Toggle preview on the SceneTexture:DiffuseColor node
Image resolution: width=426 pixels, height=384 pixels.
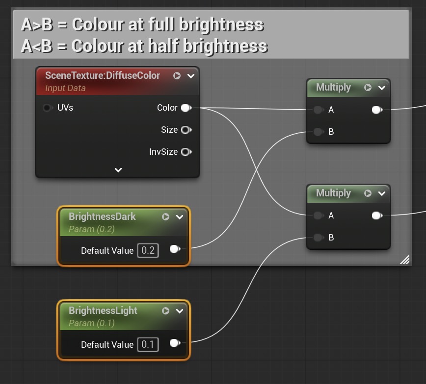tap(177, 76)
